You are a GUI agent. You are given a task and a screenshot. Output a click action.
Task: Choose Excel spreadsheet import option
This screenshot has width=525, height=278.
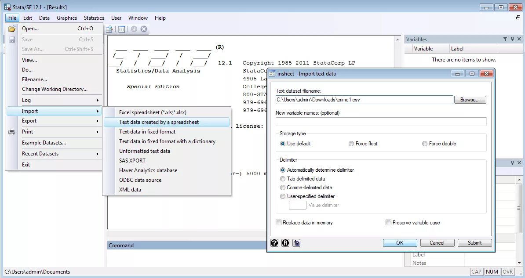(167, 112)
